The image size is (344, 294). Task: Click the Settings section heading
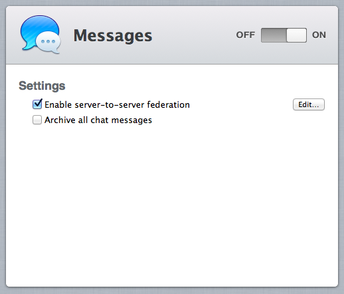[42, 86]
